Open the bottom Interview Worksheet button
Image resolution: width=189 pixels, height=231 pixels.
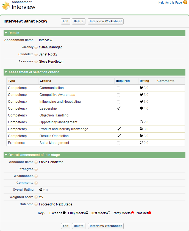[105, 226]
